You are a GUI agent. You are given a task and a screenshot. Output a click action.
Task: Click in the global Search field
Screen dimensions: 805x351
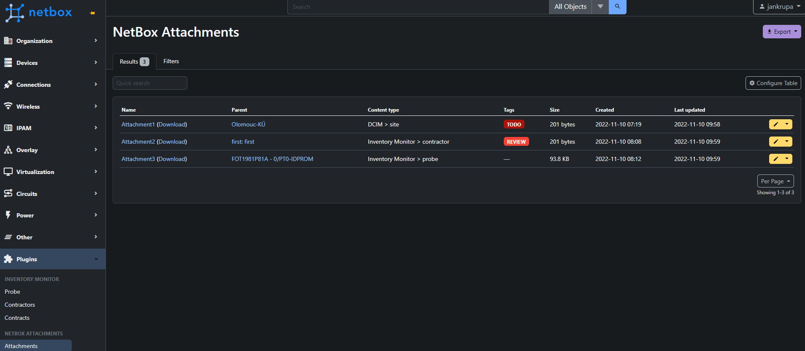tap(418, 7)
